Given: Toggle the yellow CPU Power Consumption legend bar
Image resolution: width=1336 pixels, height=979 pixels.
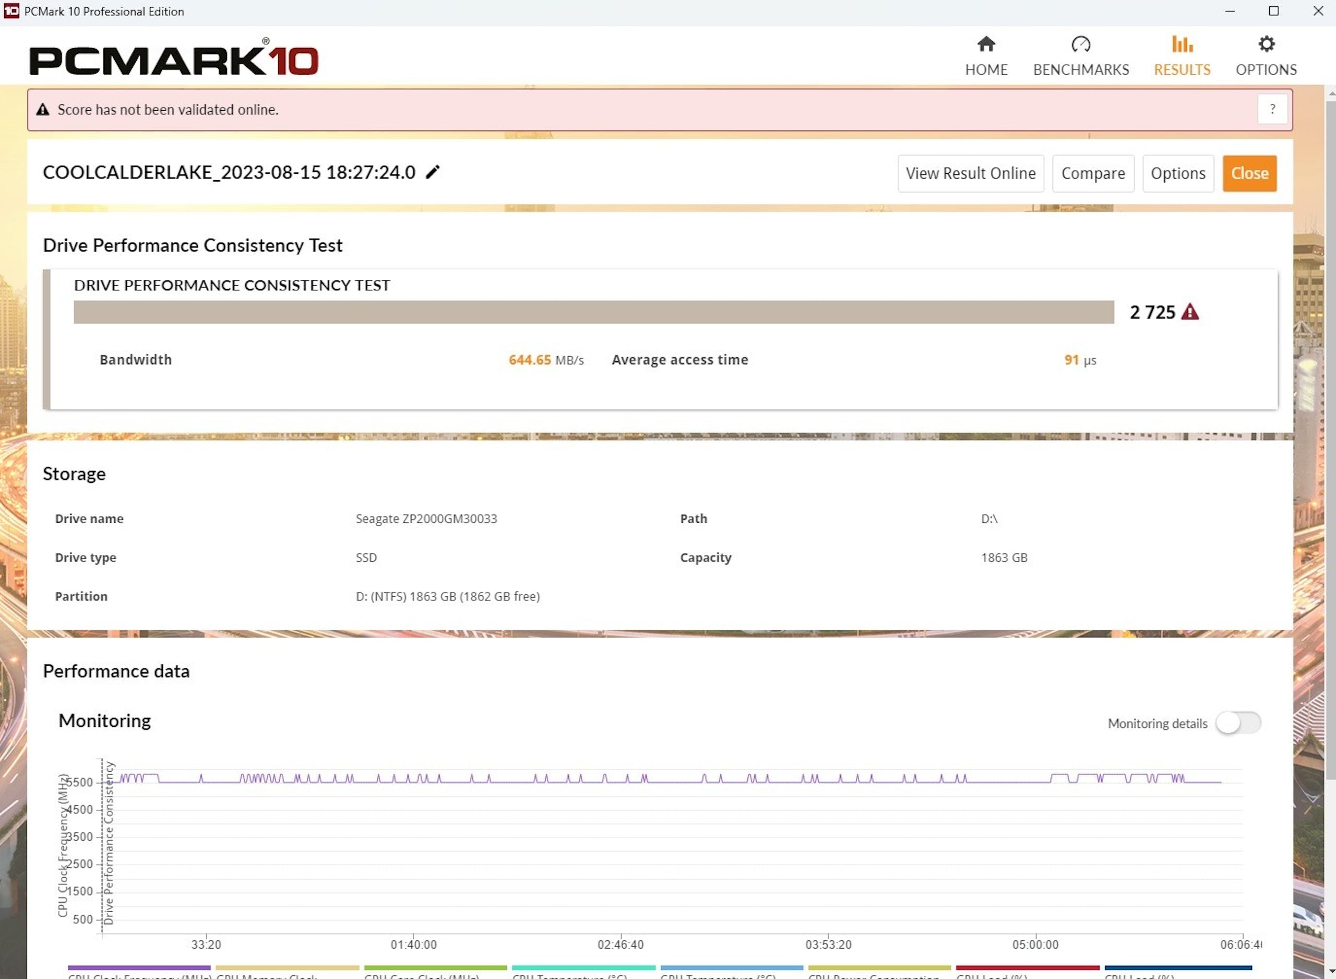Looking at the screenshot, I should pos(879,971).
